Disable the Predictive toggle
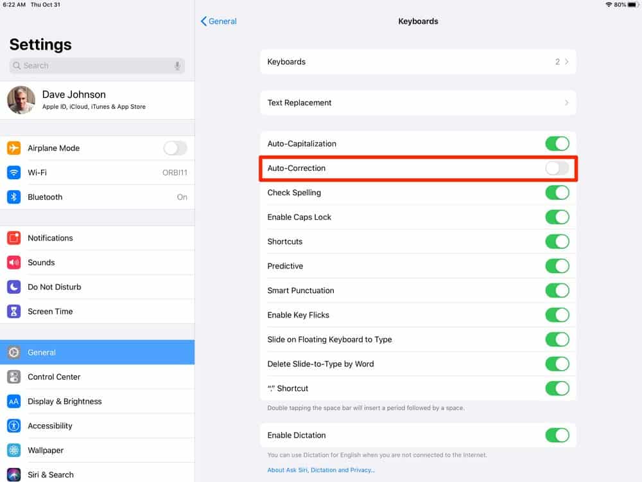The width and height of the screenshot is (642, 482). click(x=557, y=266)
